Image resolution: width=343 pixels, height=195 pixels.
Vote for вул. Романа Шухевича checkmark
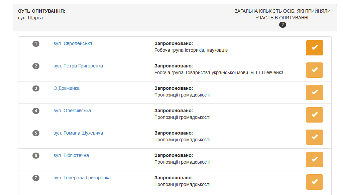[x=314, y=137]
